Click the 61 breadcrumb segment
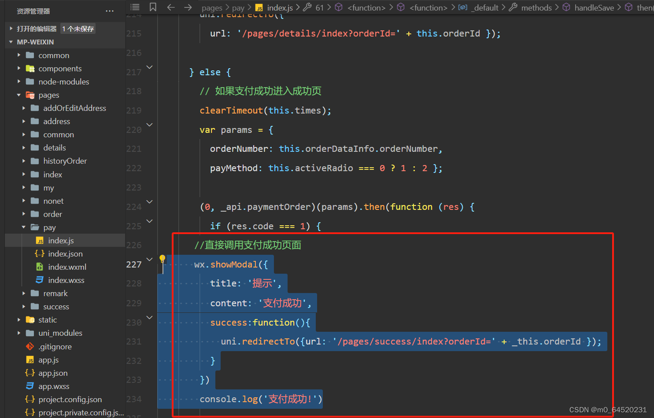The width and height of the screenshot is (654, 418). pos(320,8)
